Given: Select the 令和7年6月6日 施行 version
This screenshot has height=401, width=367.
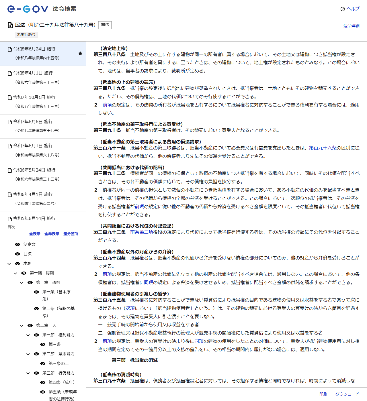Looking at the screenshot, I should pos(43,126).
